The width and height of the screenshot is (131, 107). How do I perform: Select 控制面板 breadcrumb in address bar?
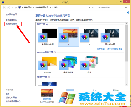(x=28, y=7)
